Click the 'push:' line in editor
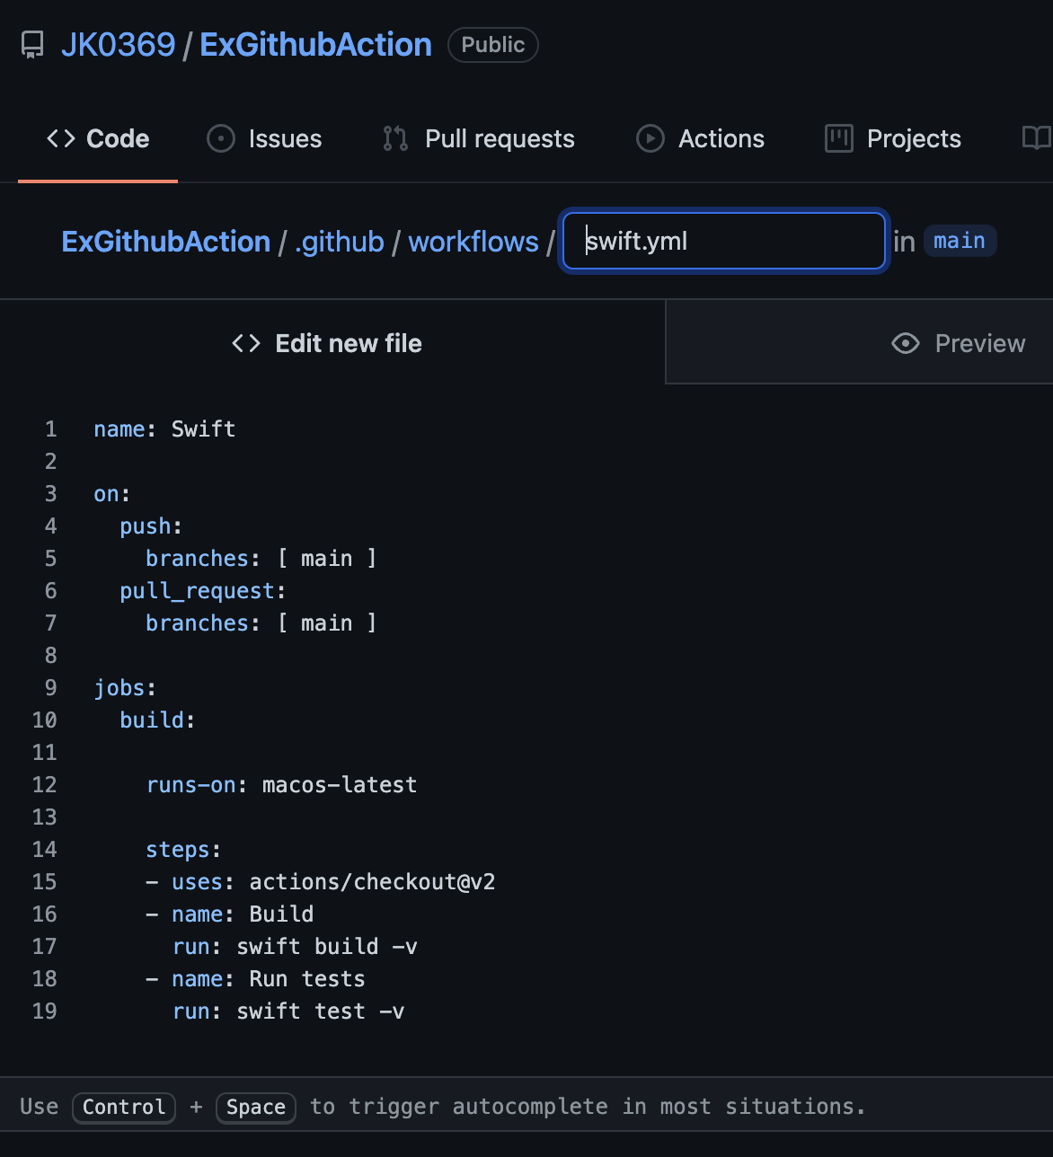Viewport: 1053px width, 1157px height. [x=151, y=526]
